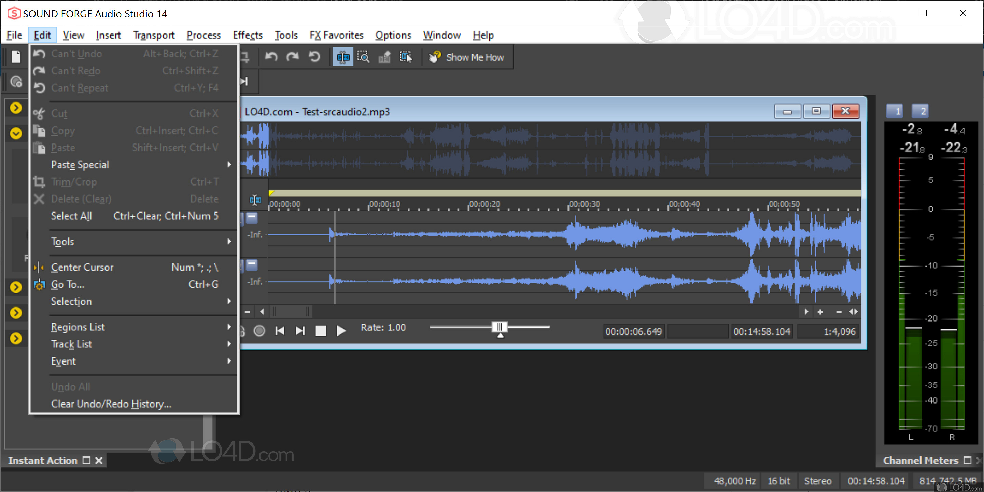Toggle channel 2 meter button
The width and height of the screenshot is (984, 492).
(920, 111)
